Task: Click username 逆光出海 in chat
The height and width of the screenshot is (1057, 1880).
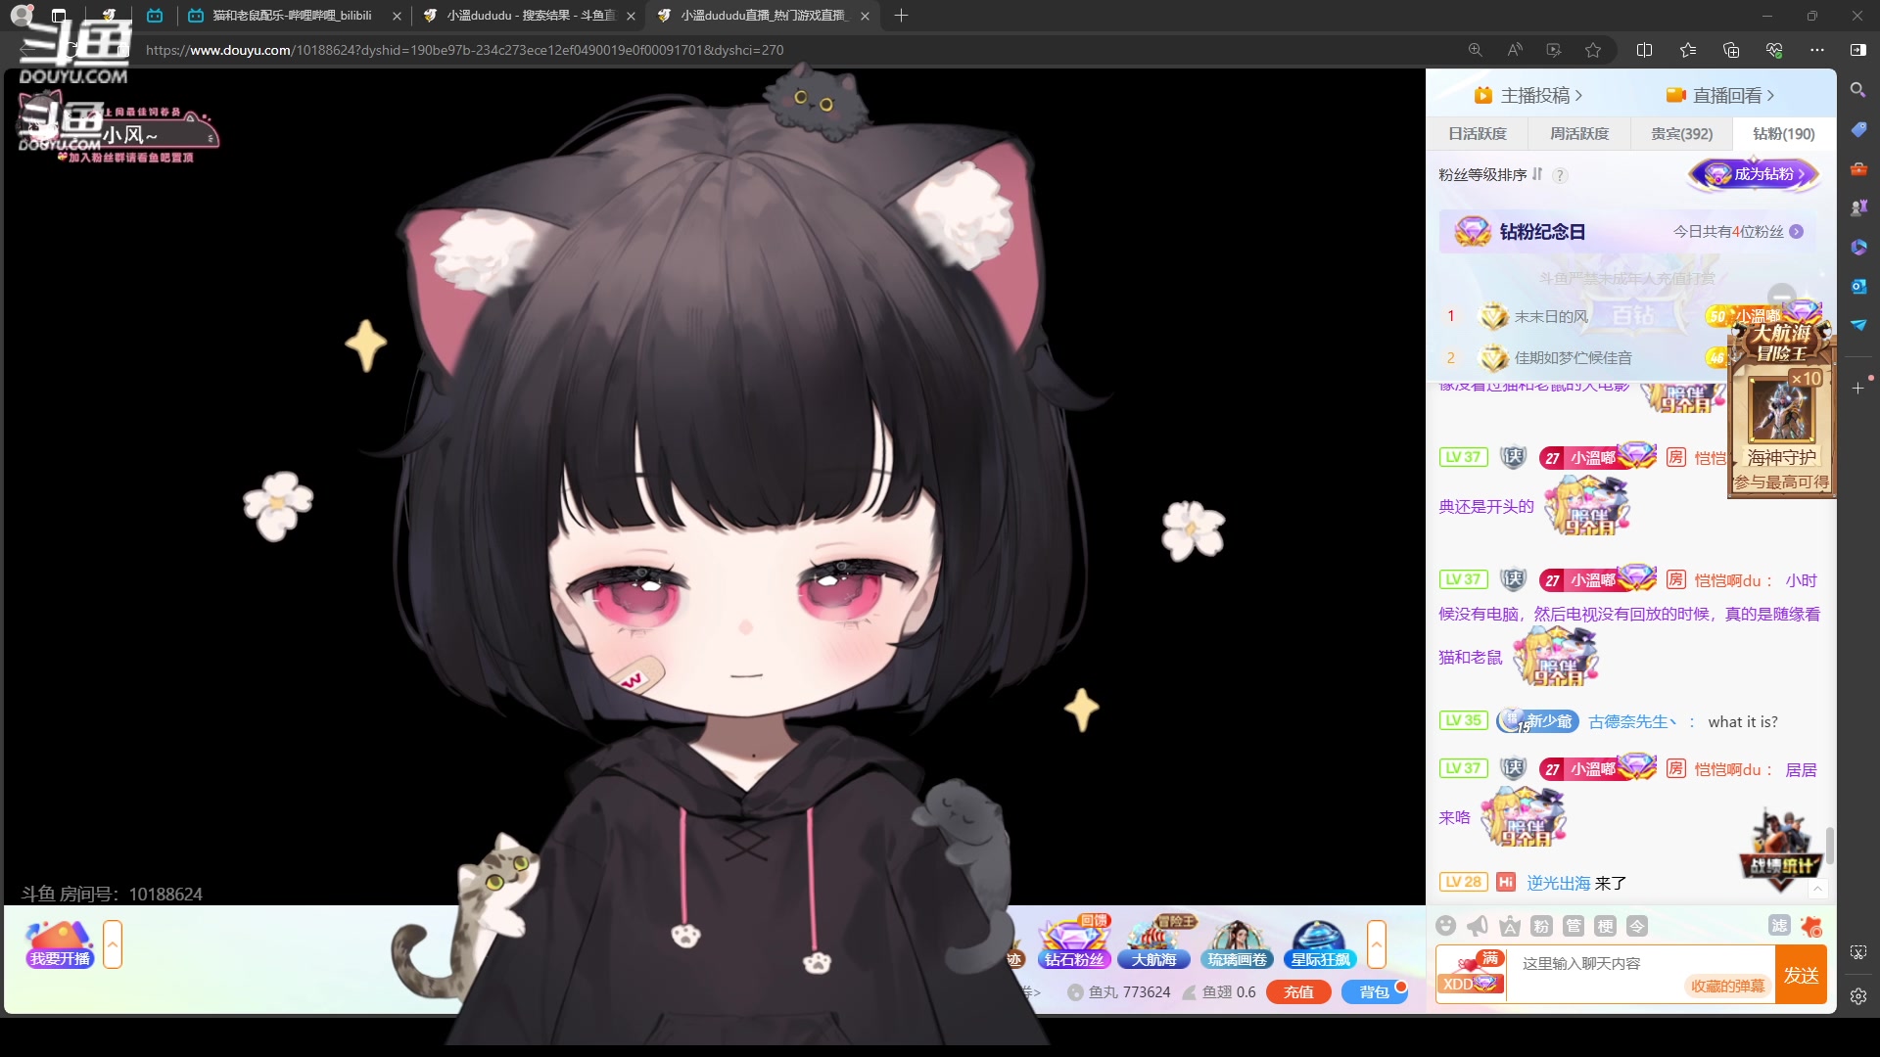Action: pyautogui.click(x=1558, y=883)
